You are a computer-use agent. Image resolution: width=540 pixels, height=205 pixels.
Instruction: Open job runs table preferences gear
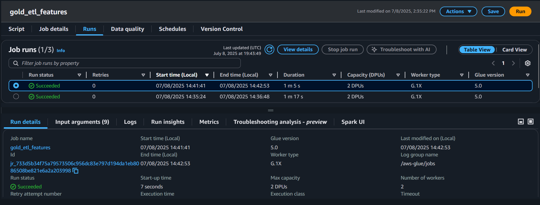527,63
